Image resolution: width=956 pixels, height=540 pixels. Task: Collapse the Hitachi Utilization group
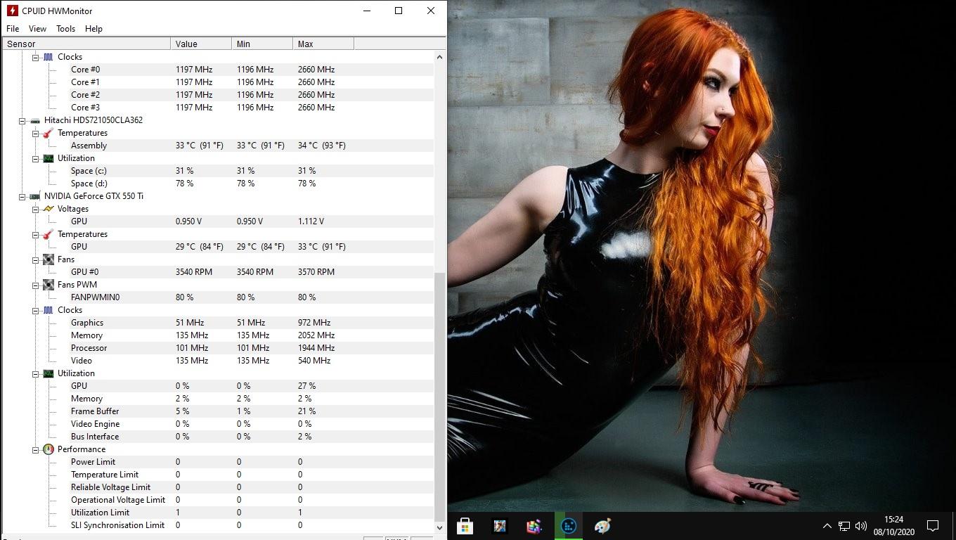pos(35,158)
